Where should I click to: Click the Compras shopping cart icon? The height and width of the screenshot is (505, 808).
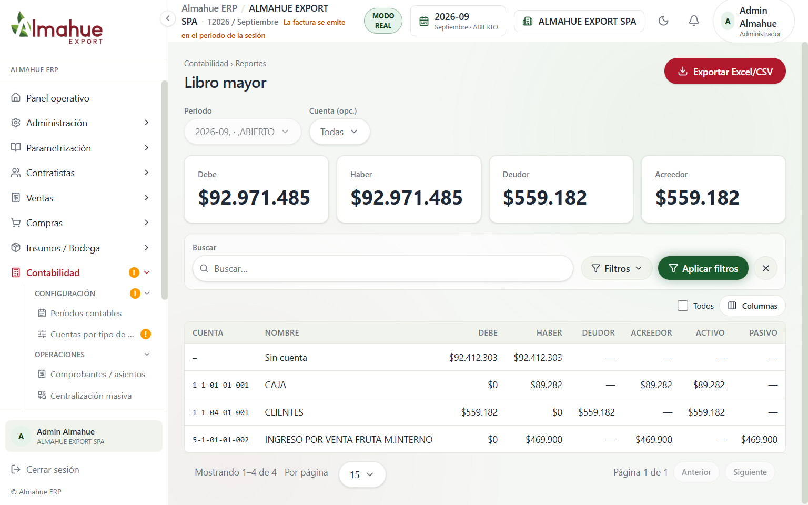[16, 223]
